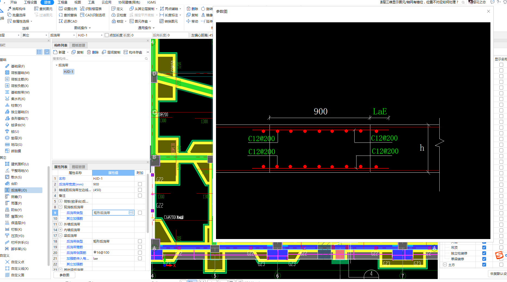
Task: Expand 内墙后浇带 property group
Action: coord(61,230)
